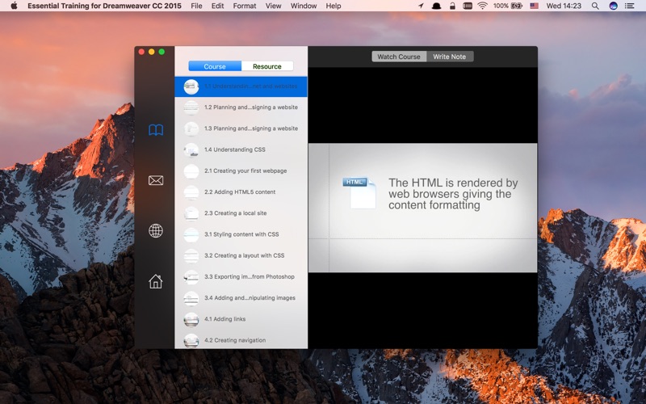646x404 pixels.
Task: Open the Format menu
Action: 245,6
